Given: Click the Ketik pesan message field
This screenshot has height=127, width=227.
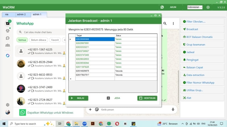Looking at the screenshot, I should pos(134,110).
